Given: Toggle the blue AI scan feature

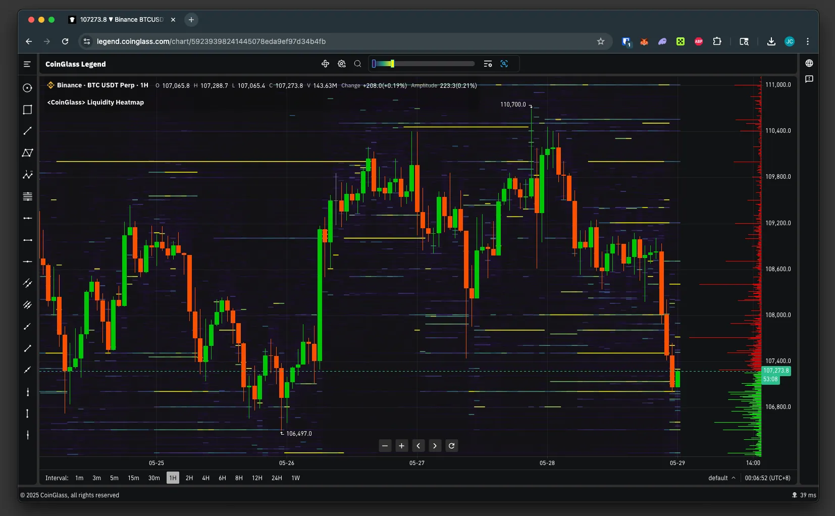Looking at the screenshot, I should coord(504,64).
